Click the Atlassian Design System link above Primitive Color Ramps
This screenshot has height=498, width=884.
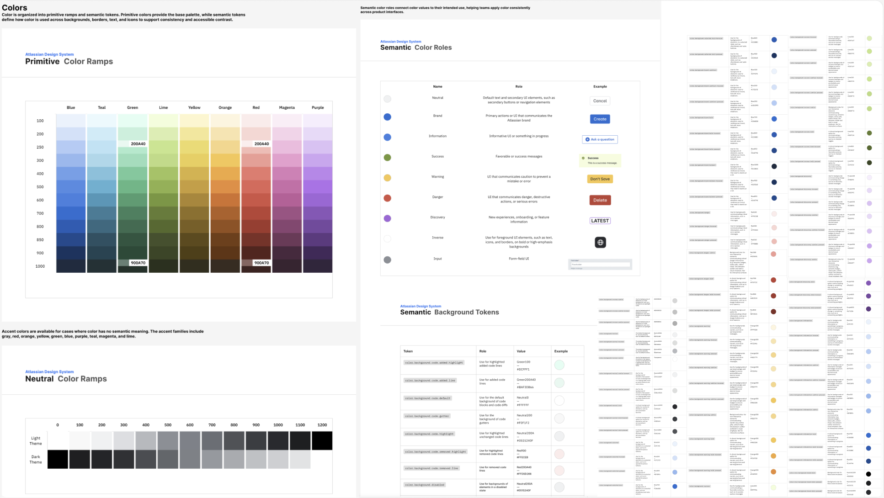(x=49, y=54)
